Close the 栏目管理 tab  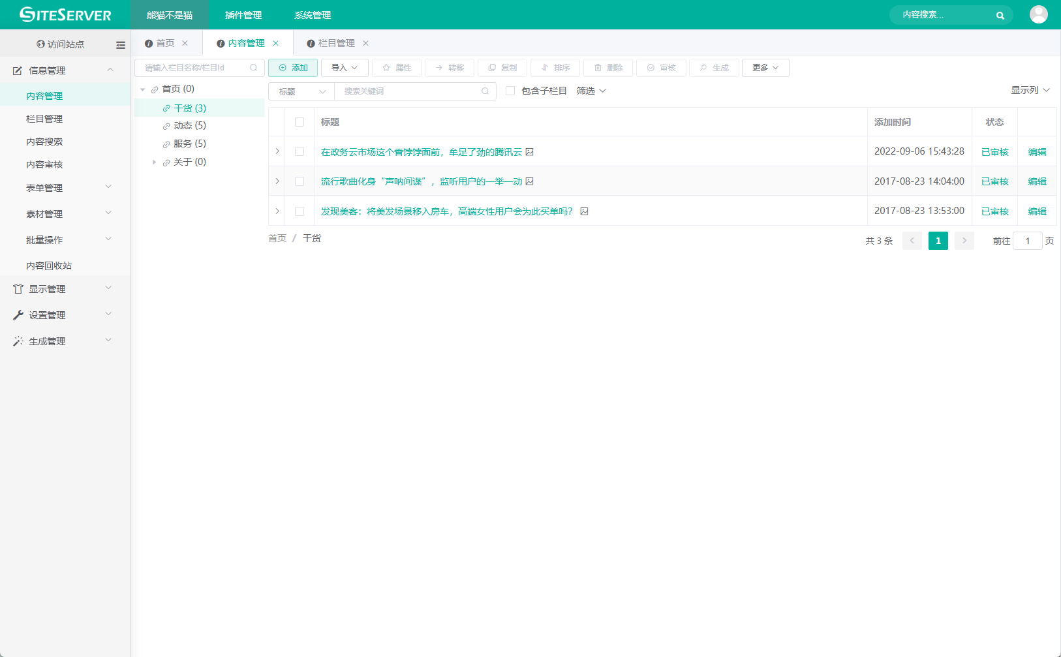click(x=366, y=43)
